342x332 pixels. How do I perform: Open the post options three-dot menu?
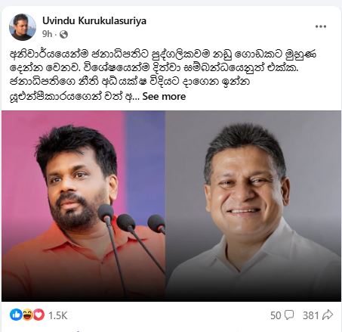[x=321, y=26]
